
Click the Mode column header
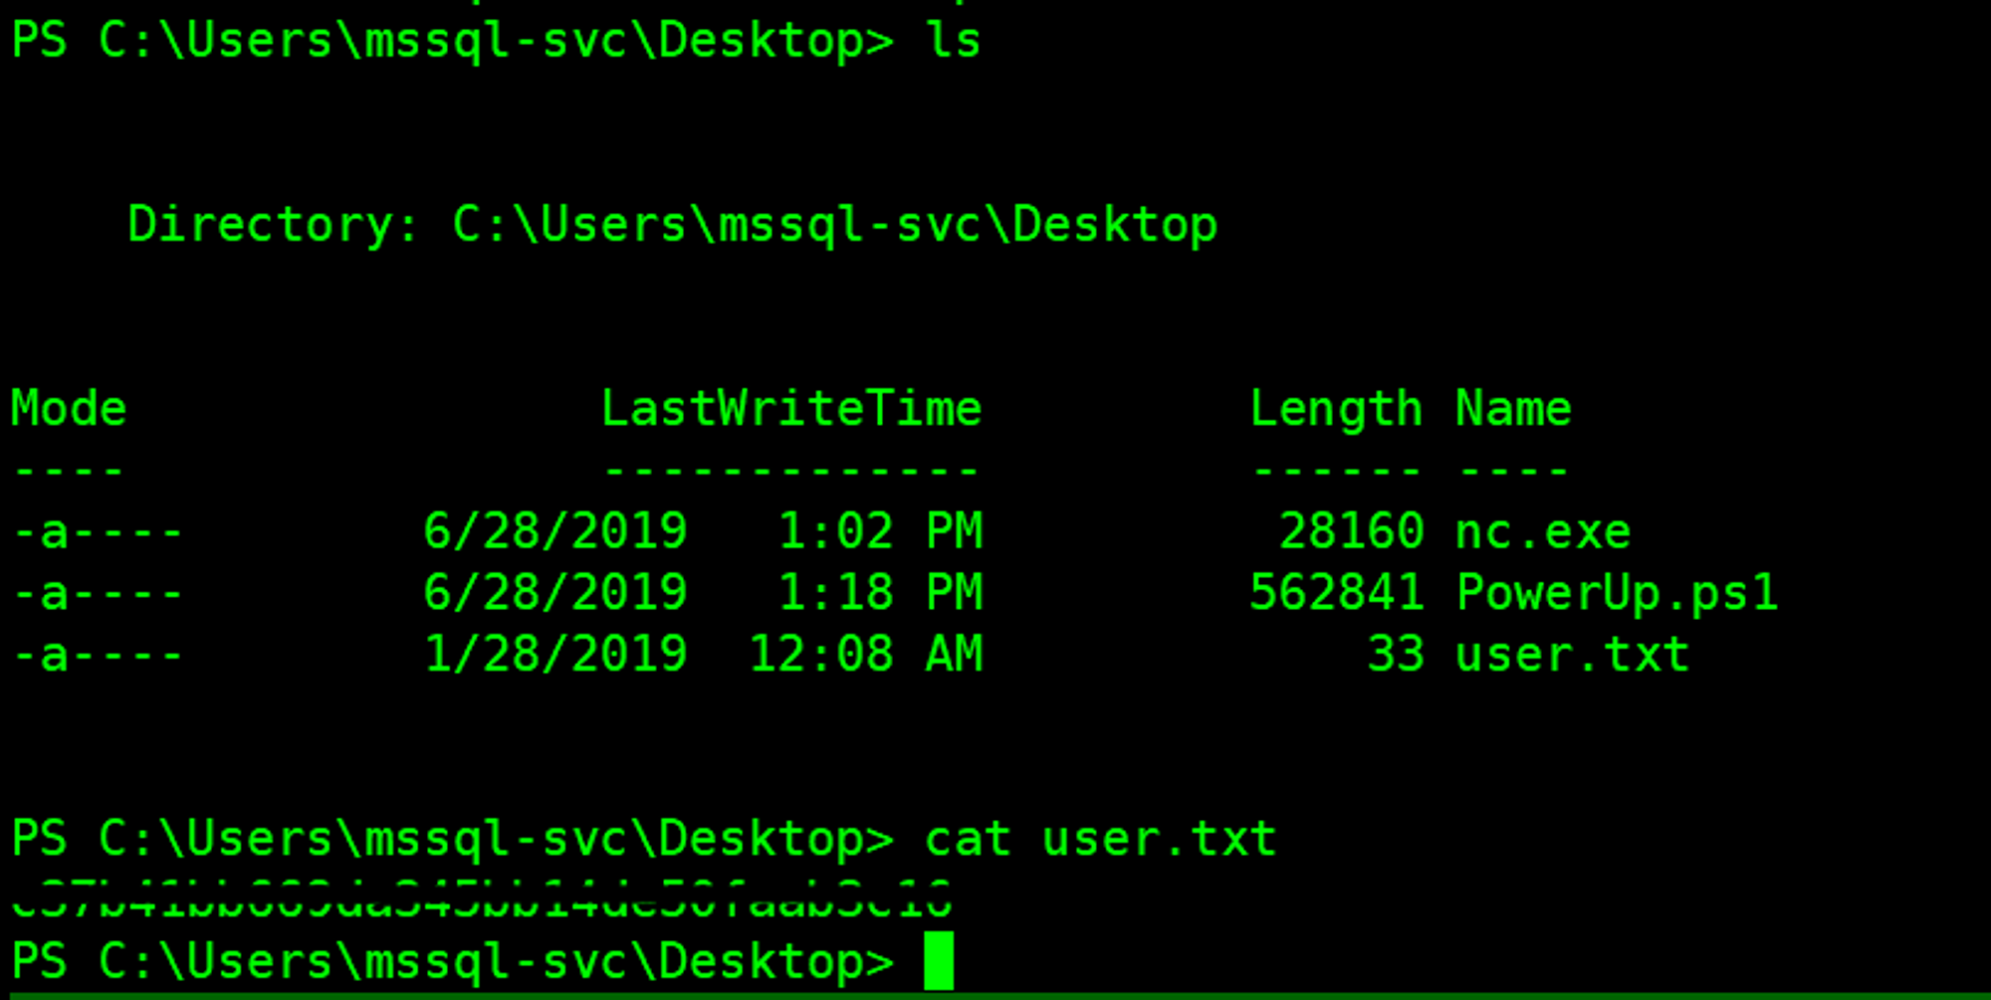[69, 409]
